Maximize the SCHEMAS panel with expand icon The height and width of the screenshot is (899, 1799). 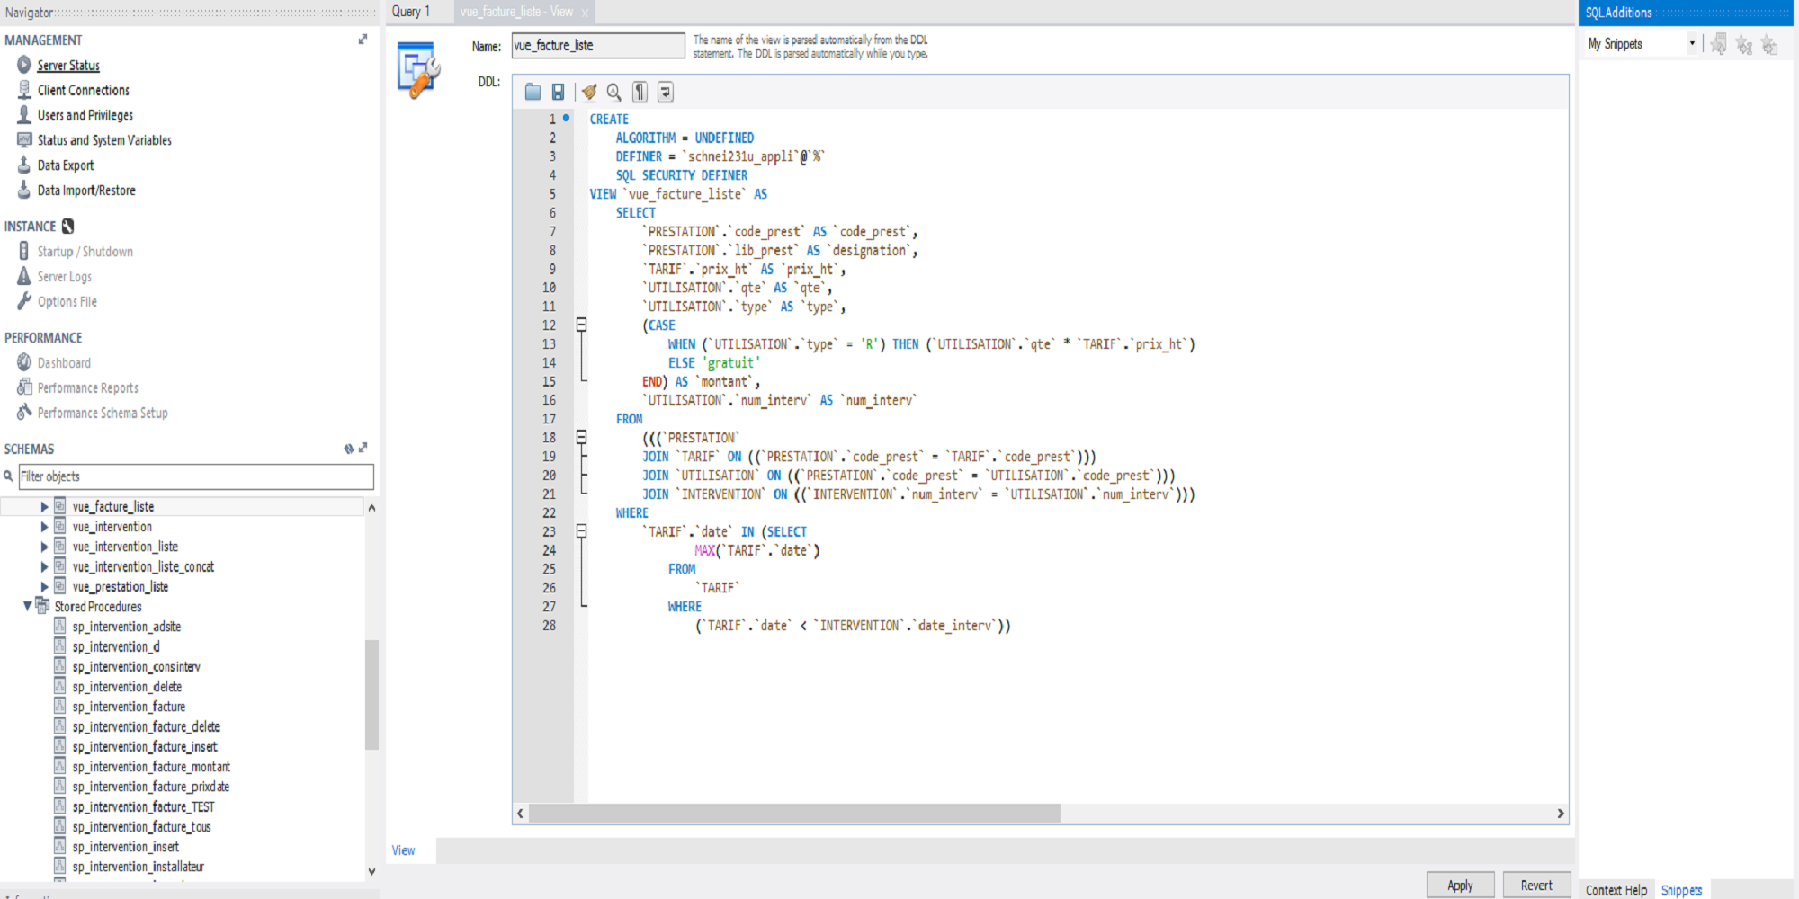363,447
